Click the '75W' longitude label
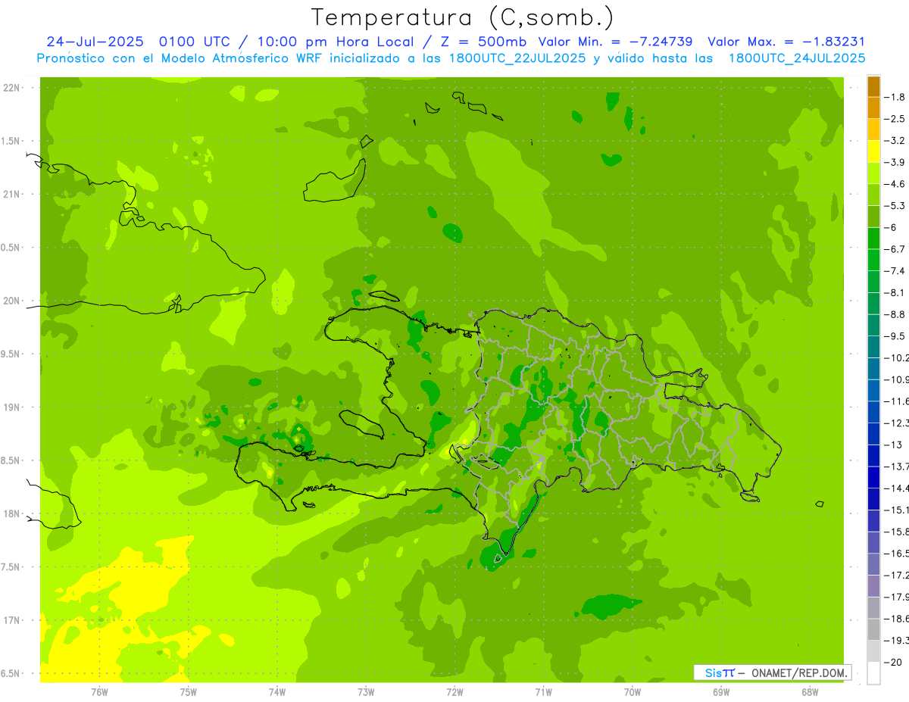Screen dimensions: 909x702 (188, 692)
